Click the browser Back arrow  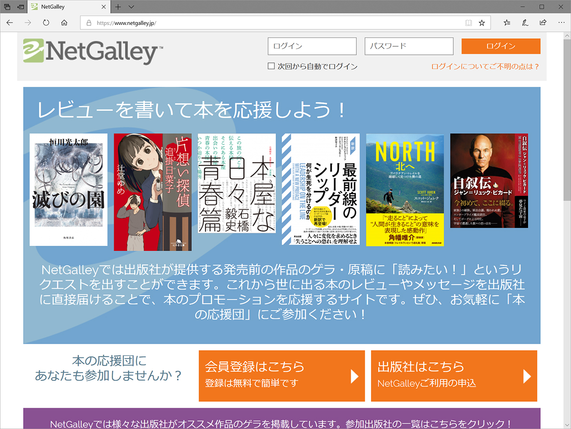pyautogui.click(x=10, y=23)
